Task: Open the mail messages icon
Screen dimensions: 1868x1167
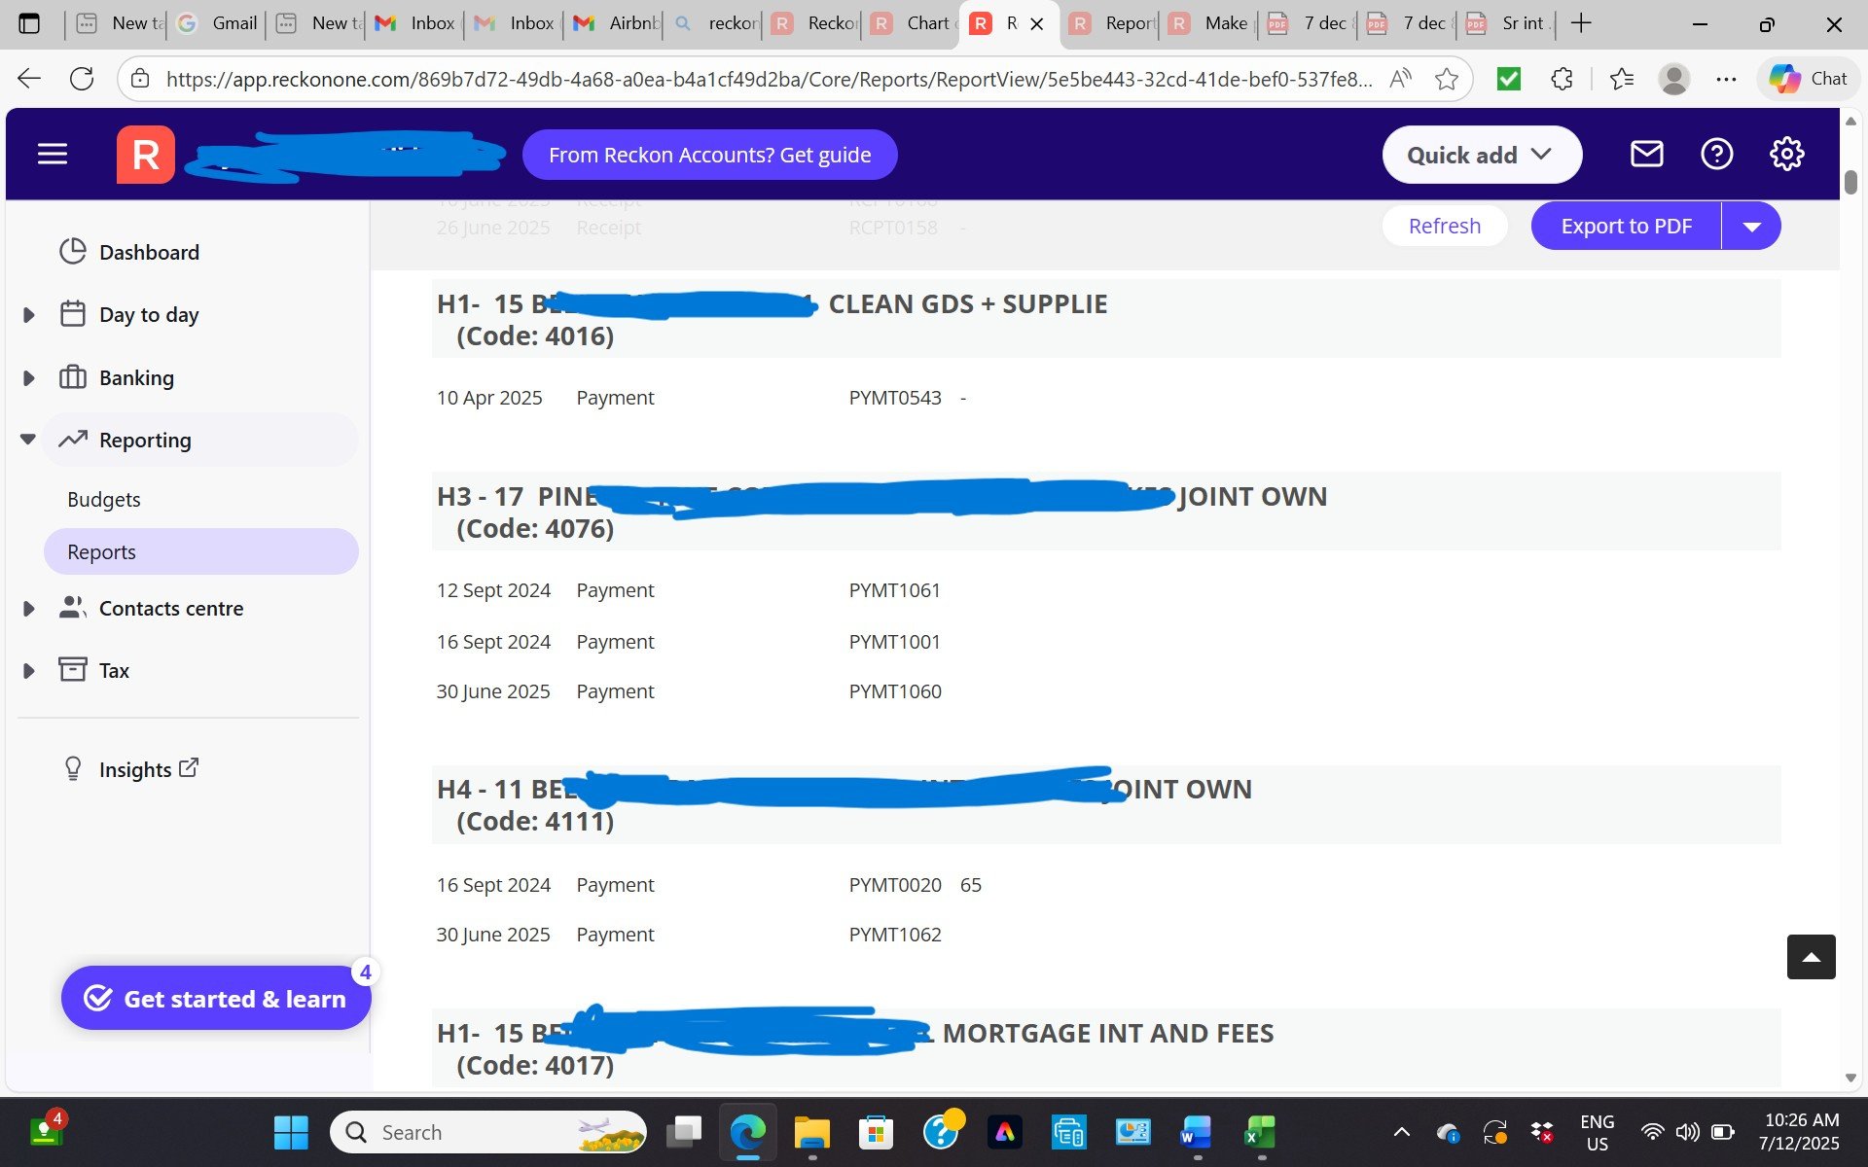Action: tap(1646, 154)
